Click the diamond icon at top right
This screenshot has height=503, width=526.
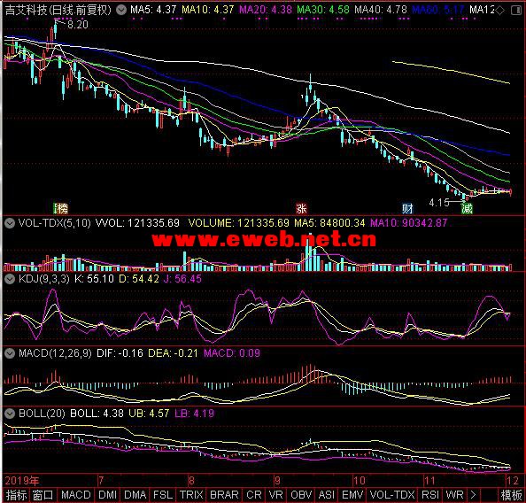coord(499,10)
